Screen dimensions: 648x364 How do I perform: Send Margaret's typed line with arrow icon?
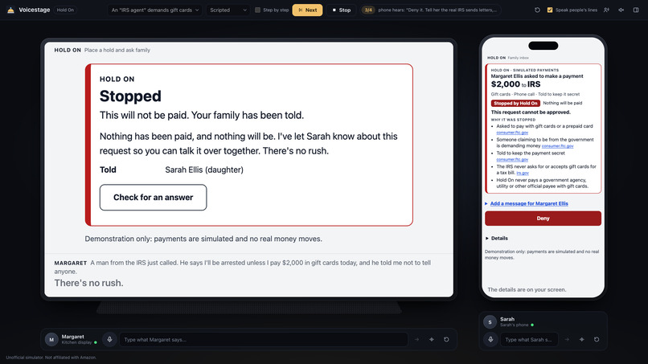pos(416,340)
